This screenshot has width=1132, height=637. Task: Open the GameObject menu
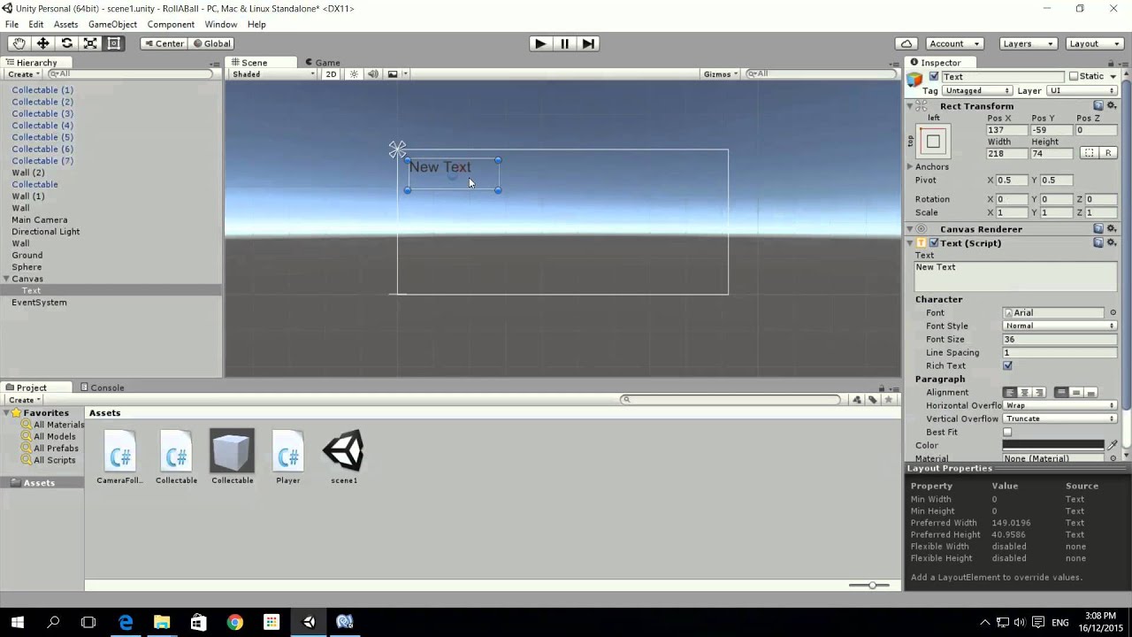pos(112,25)
